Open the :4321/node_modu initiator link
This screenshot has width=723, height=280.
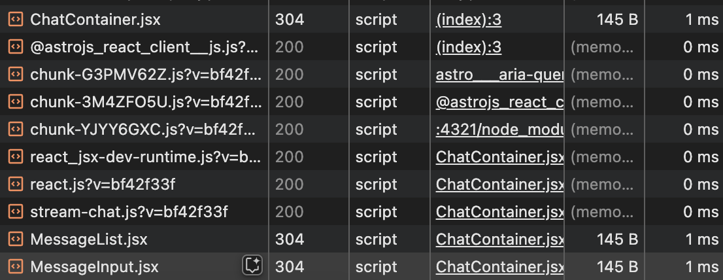[x=499, y=130]
